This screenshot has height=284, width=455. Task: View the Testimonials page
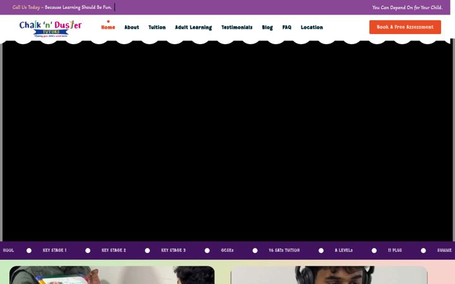click(x=237, y=27)
